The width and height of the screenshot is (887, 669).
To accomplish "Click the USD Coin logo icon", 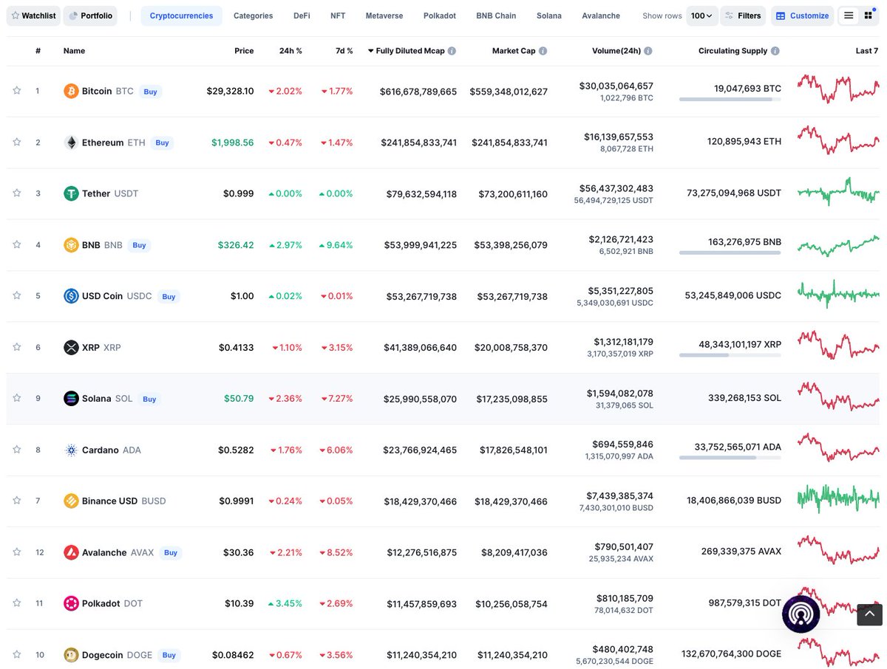I will tap(71, 296).
